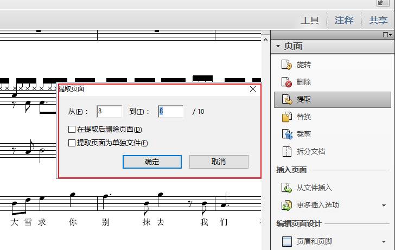
Task: Click Insert from File (从文件插入) icon
Action: pos(286,188)
